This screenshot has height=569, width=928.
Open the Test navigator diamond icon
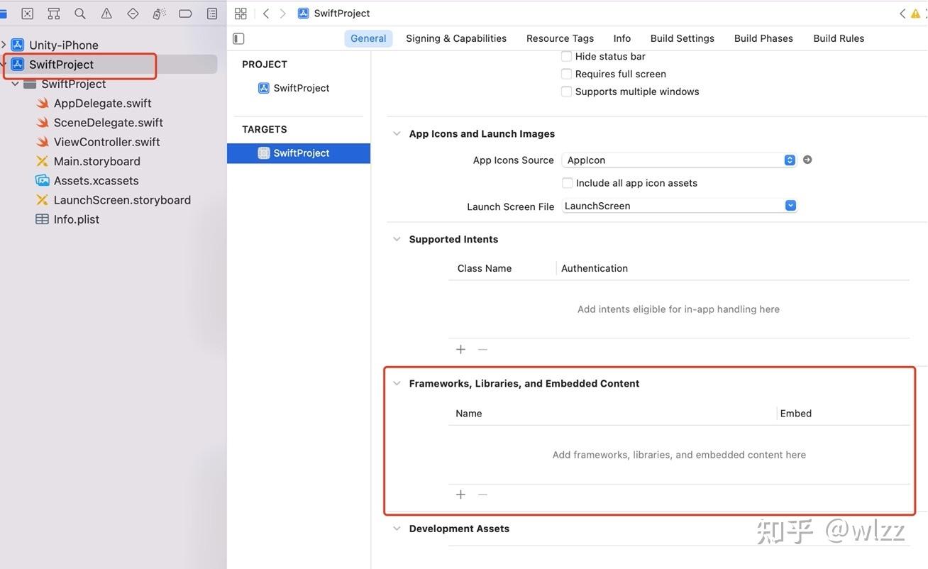(131, 13)
